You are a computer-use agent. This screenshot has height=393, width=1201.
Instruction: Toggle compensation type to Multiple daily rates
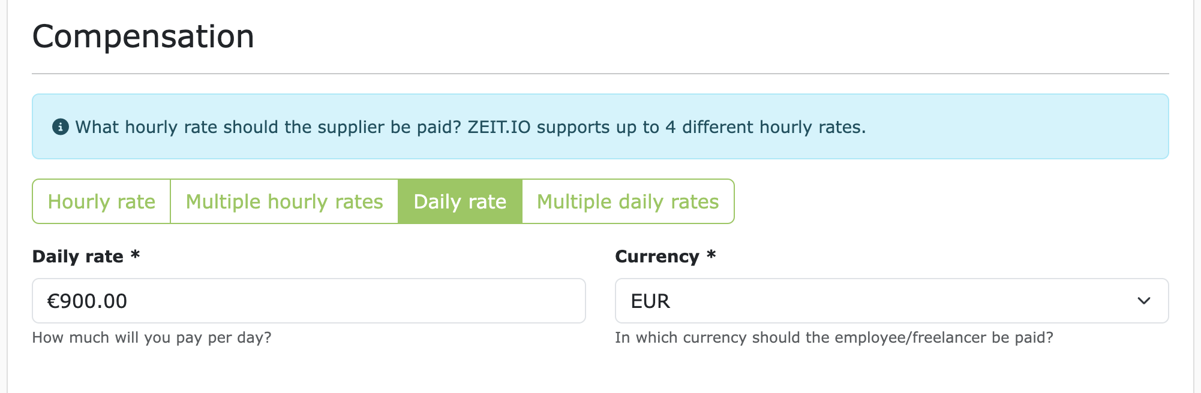pos(627,201)
